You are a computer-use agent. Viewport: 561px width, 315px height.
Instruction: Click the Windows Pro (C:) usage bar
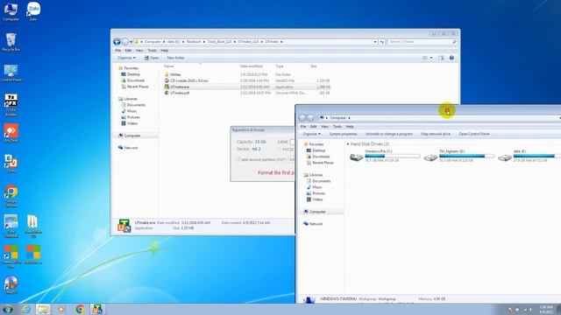click(x=393, y=156)
